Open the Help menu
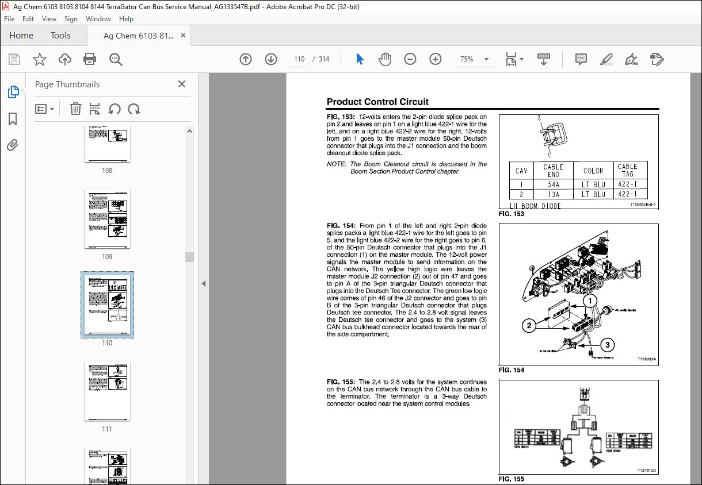702x485 pixels. [126, 19]
